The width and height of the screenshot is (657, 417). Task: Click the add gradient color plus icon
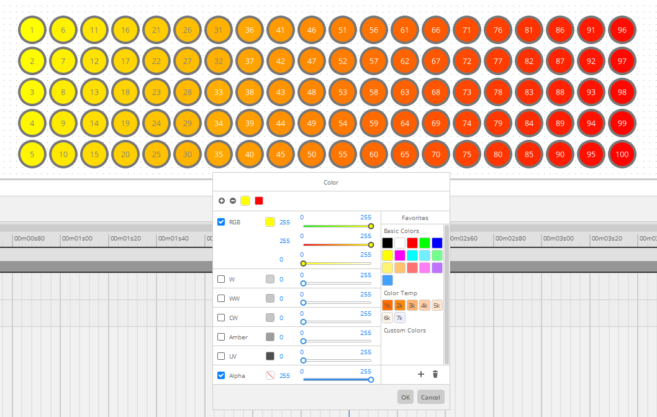[x=222, y=201]
